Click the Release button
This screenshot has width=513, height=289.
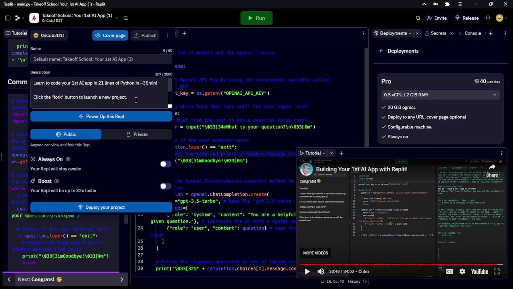(467, 18)
